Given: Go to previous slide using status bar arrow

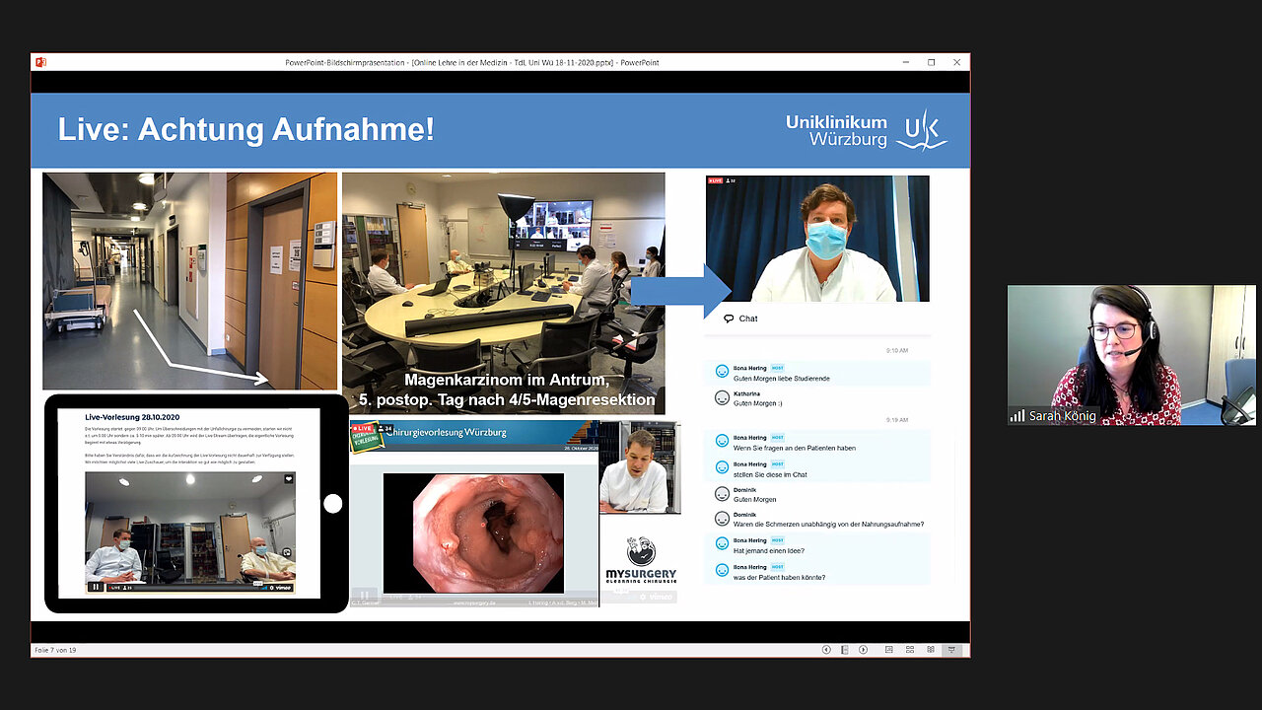Looking at the screenshot, I should (x=826, y=650).
